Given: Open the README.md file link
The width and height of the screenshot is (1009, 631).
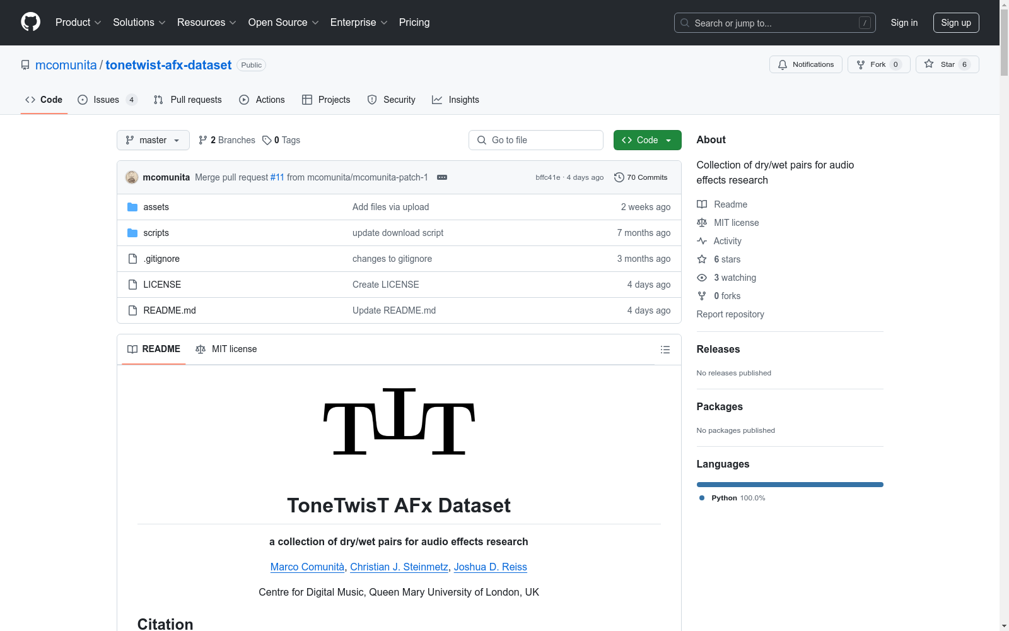Looking at the screenshot, I should click(x=170, y=310).
